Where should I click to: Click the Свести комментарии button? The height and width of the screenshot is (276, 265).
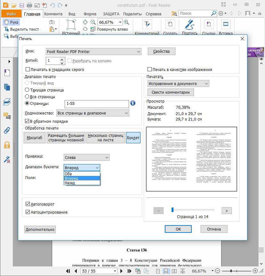171,92
